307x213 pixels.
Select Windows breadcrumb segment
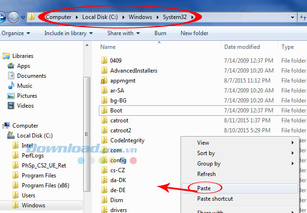pos(140,17)
